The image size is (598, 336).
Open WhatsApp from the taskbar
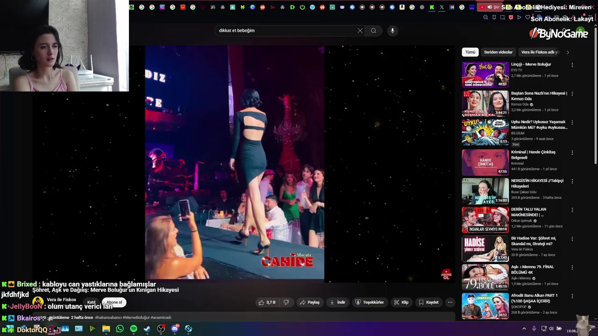tap(120, 329)
